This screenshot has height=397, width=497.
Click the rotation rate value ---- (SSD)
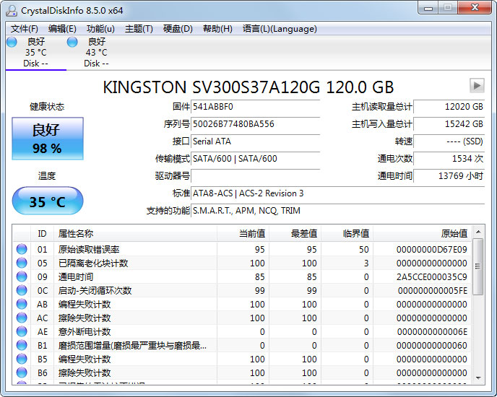(449, 141)
